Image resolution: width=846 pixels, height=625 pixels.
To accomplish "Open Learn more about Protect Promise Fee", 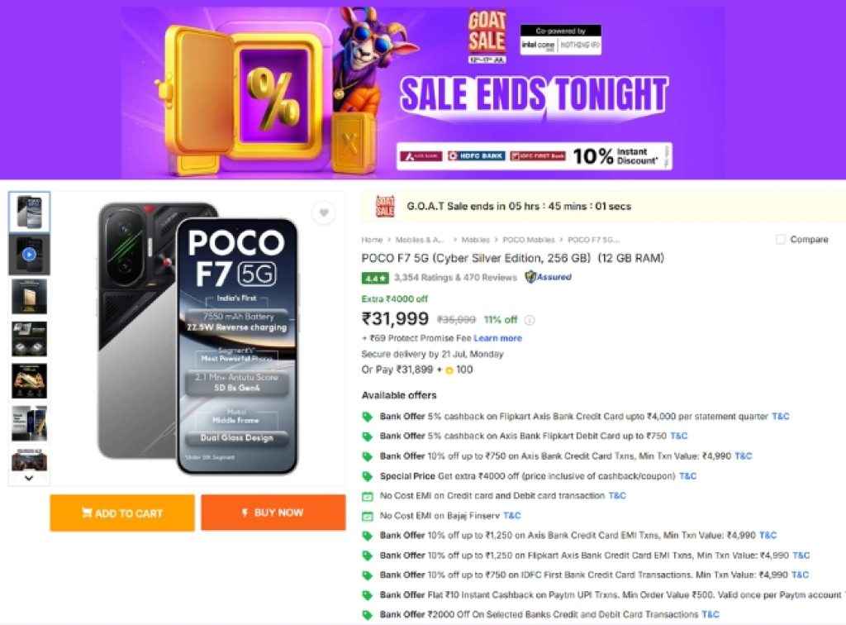I will pyautogui.click(x=497, y=338).
